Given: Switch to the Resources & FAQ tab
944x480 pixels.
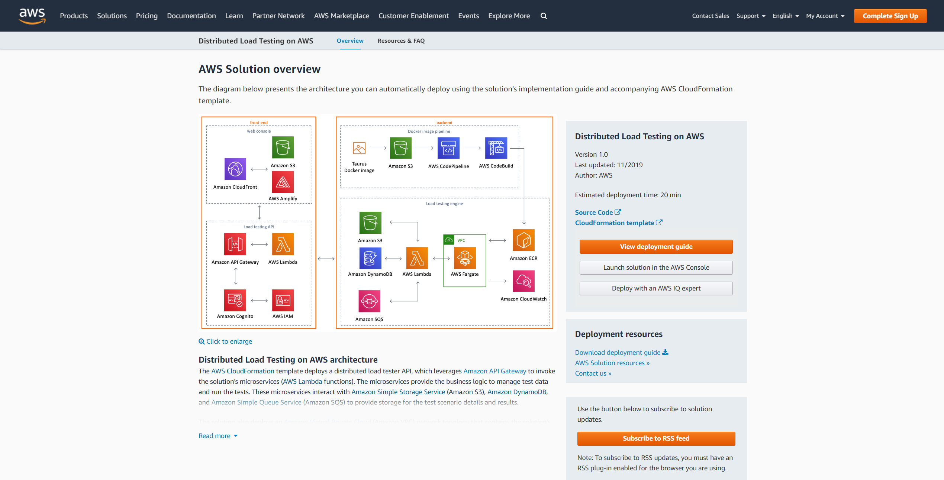Looking at the screenshot, I should pyautogui.click(x=401, y=41).
